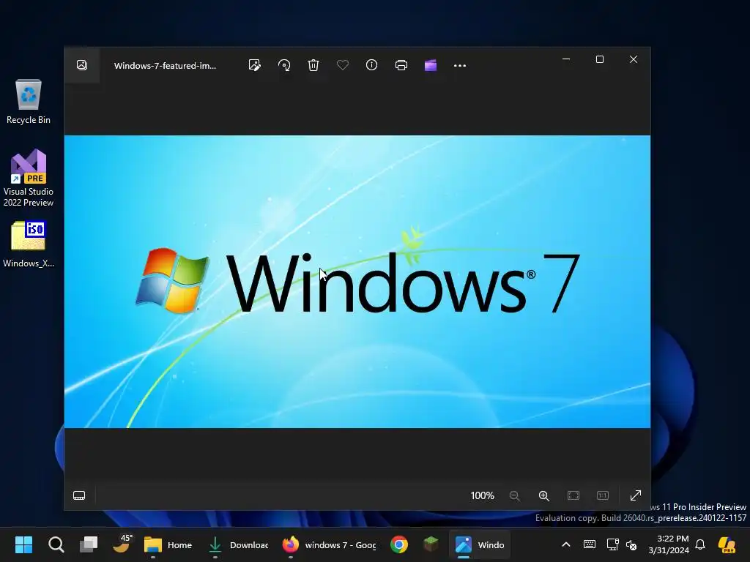Click the Photos Windo taskbar item

pyautogui.click(x=479, y=544)
